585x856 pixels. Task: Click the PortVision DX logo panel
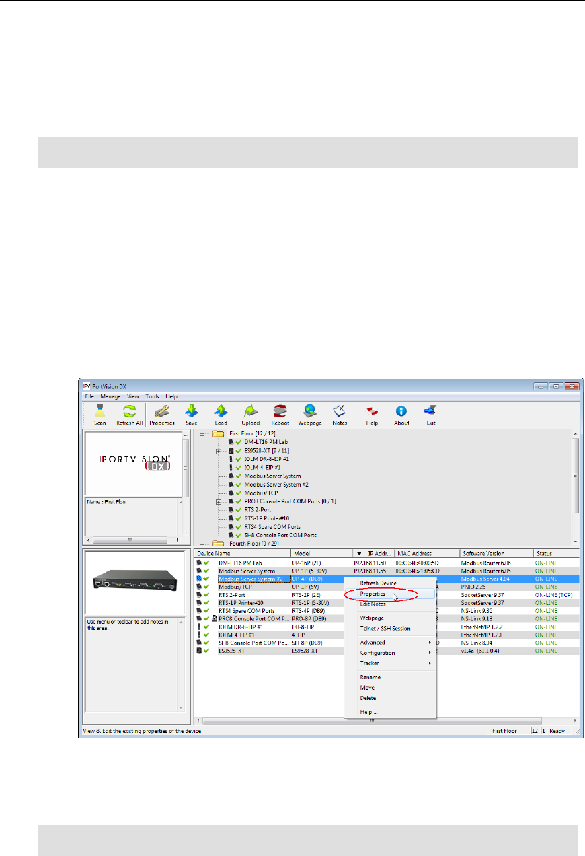click(x=133, y=464)
